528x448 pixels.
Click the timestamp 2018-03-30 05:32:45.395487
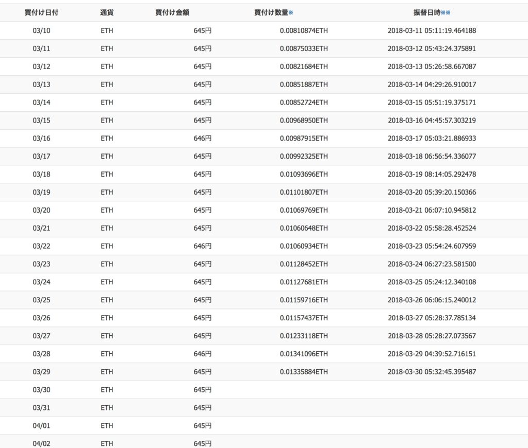click(432, 372)
